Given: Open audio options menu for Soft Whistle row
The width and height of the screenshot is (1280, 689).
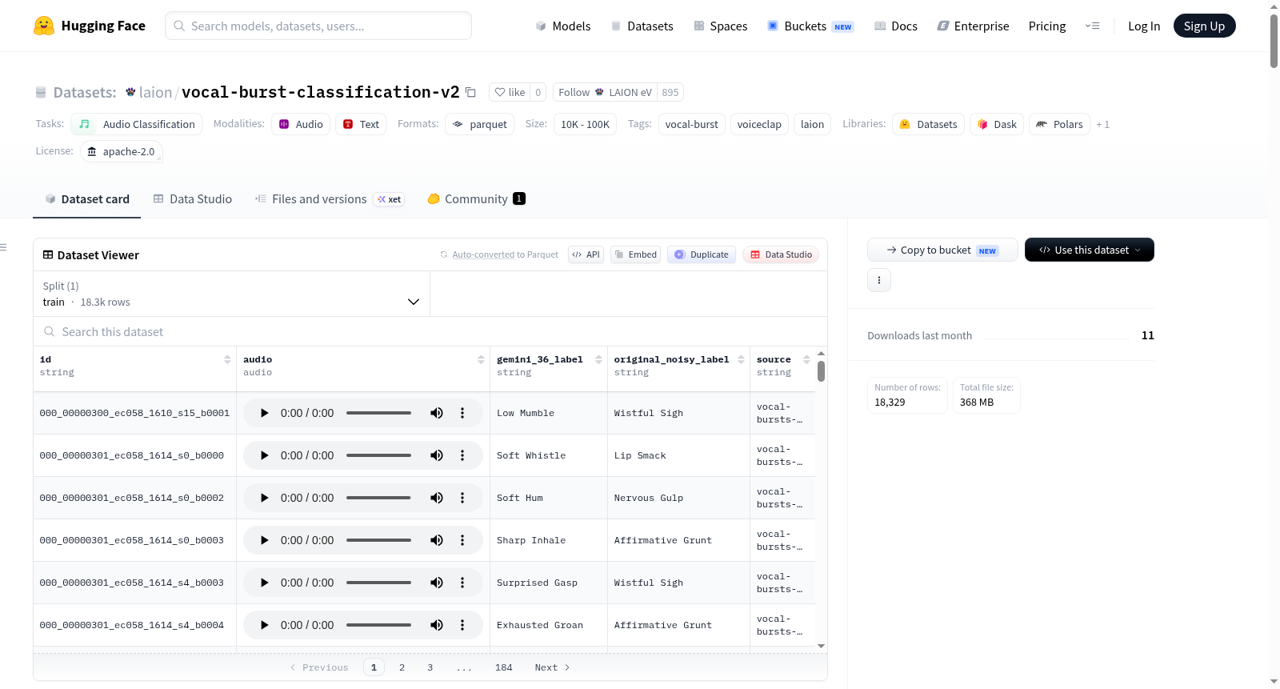Looking at the screenshot, I should click(x=462, y=455).
